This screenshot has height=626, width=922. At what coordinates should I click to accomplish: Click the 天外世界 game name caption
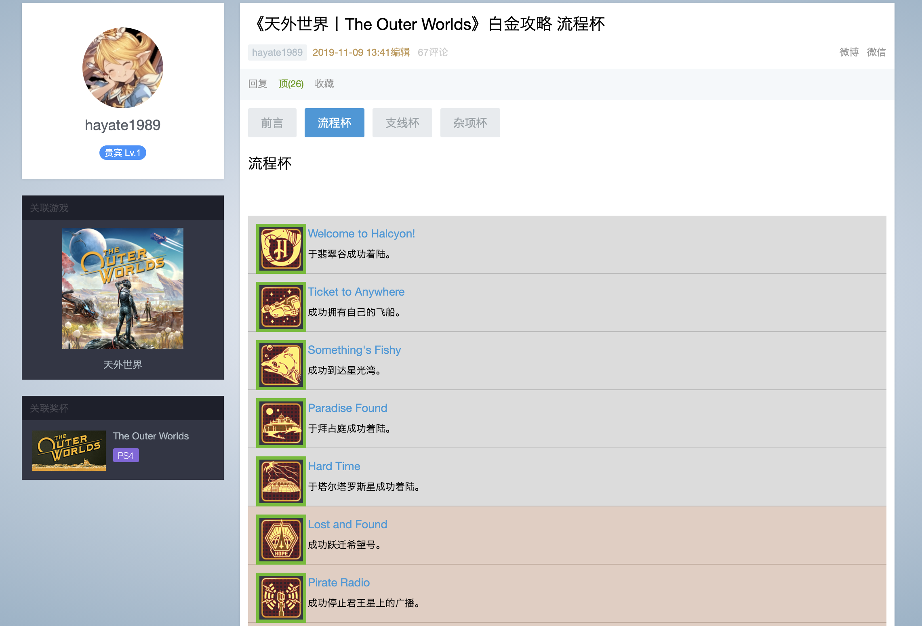point(123,365)
